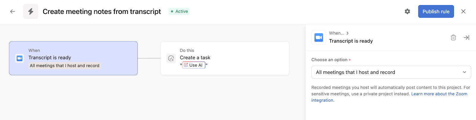
Task: Click the Use AI chip
Action: pyautogui.click(x=194, y=65)
